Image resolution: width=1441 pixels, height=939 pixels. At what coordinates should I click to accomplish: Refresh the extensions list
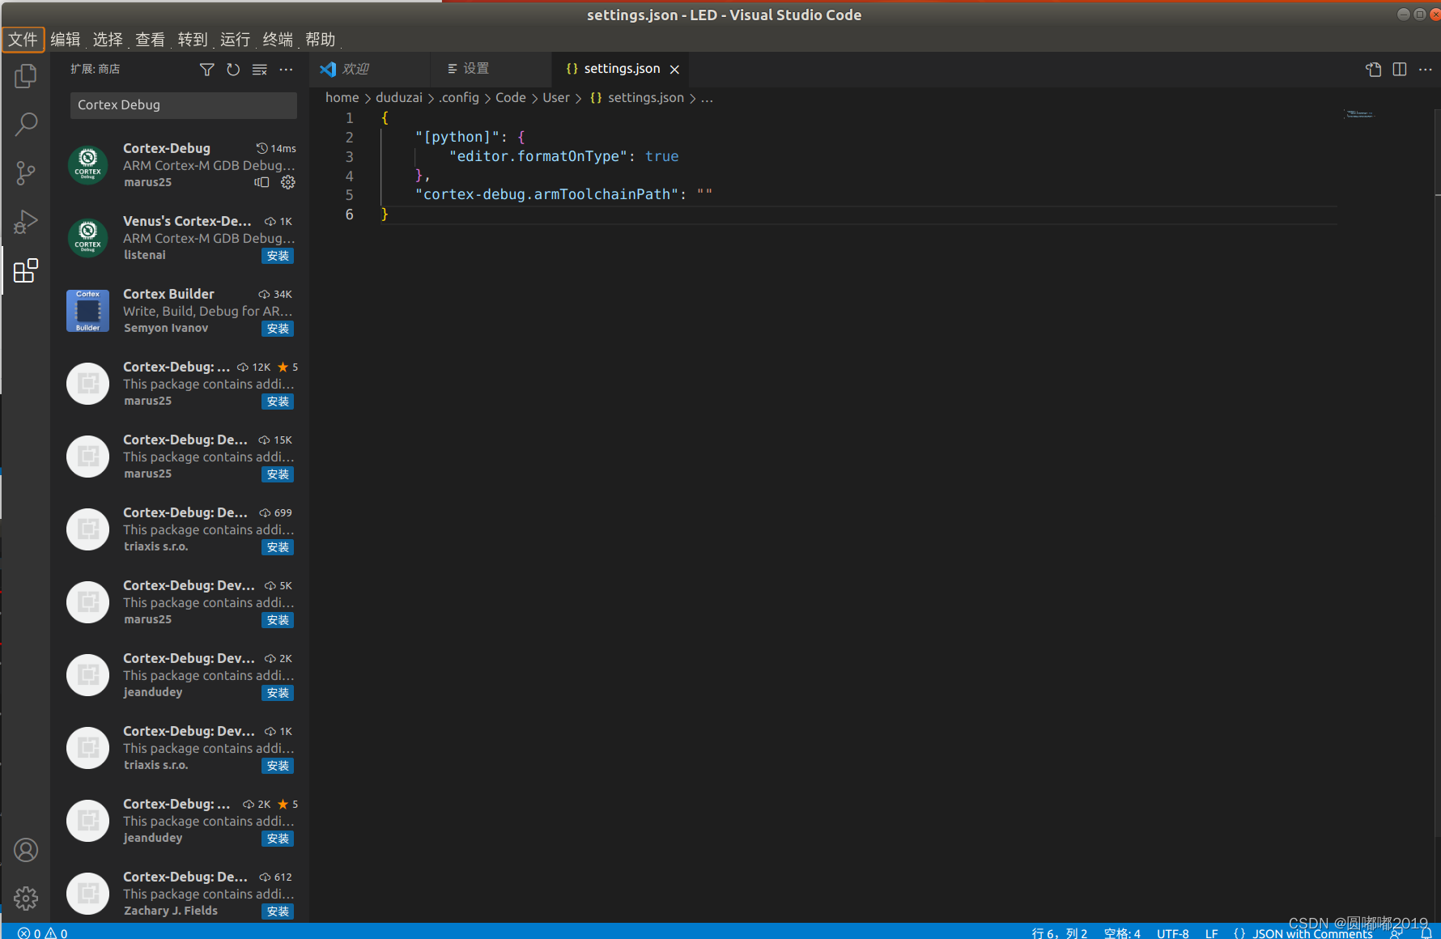233,70
